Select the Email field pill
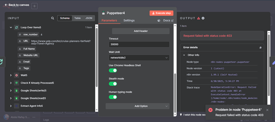Image resolution: width=275 pixels, height=122 pixels. click(24, 62)
